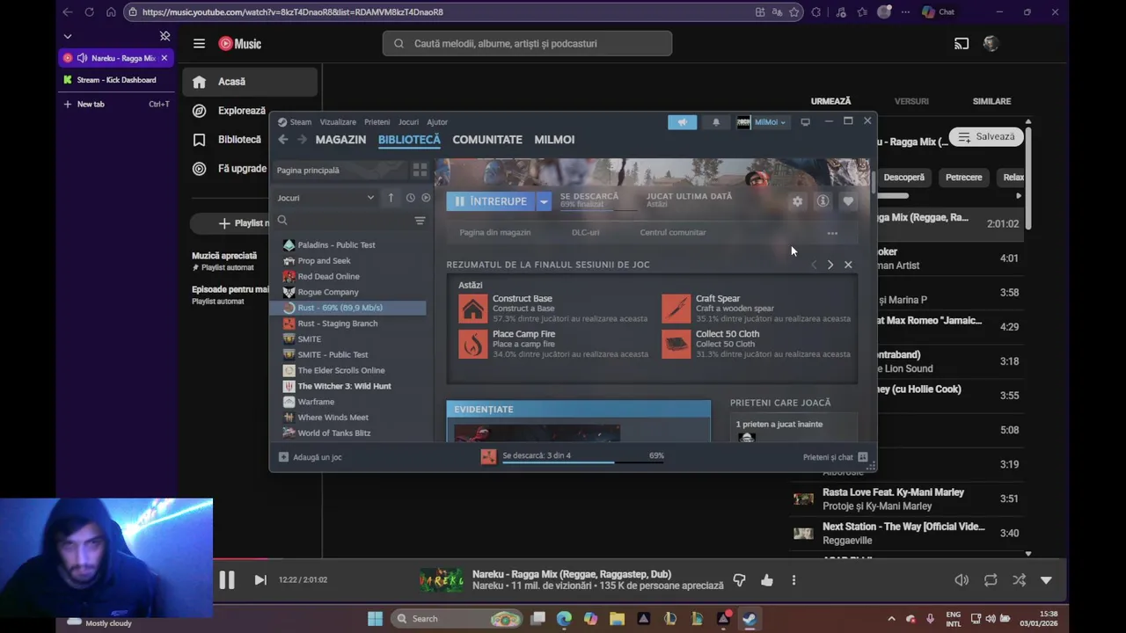The image size is (1126, 633).
Task: Open Pagina din magazin link
Action: (x=495, y=233)
